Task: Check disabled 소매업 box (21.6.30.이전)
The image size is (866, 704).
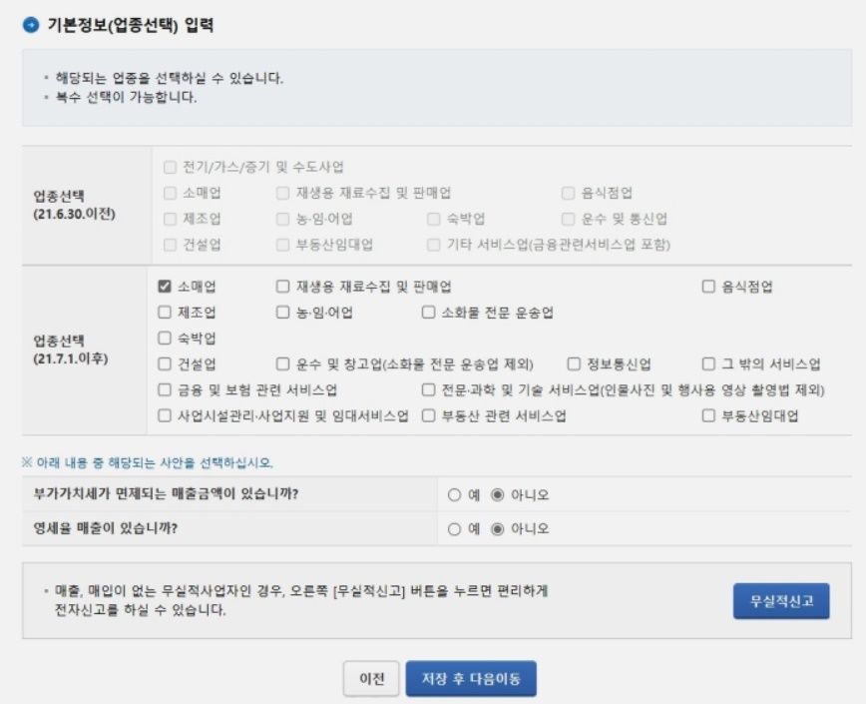Action: [x=170, y=193]
